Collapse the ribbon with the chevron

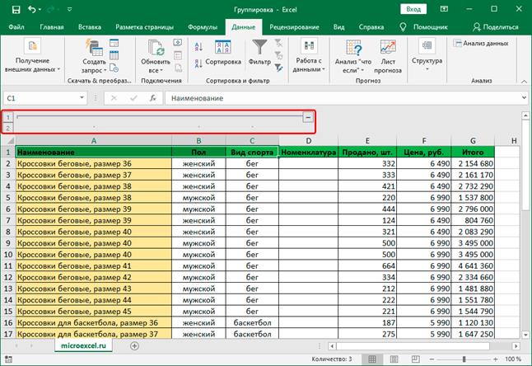(525, 81)
